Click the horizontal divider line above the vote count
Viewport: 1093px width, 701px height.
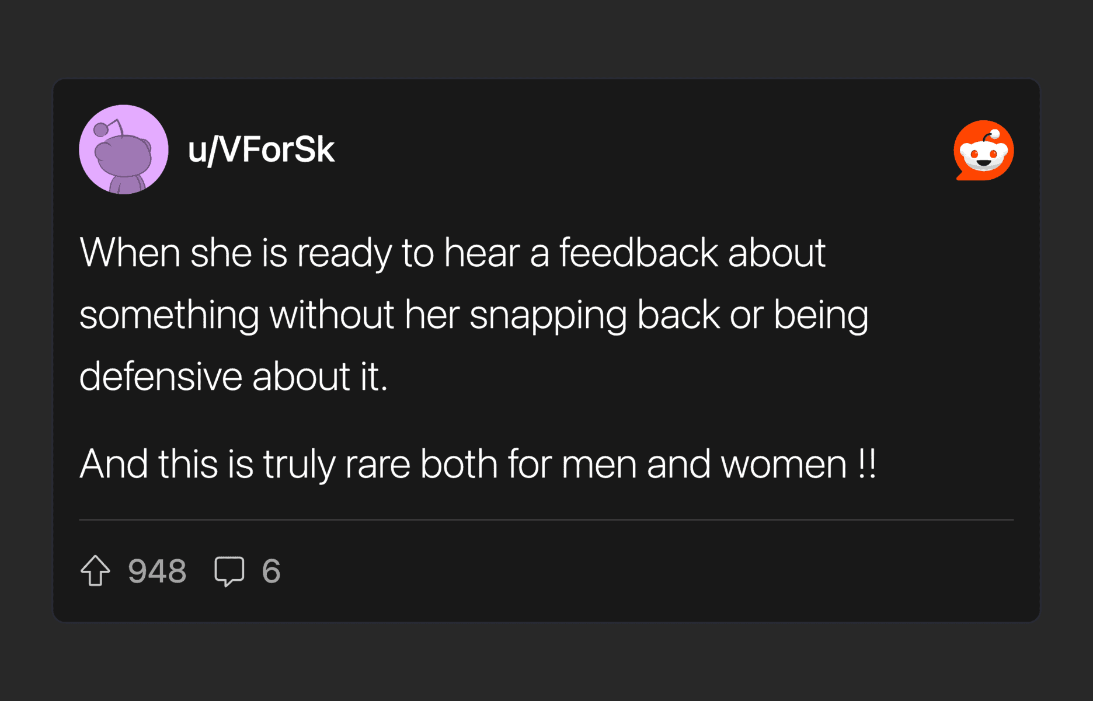coord(546,519)
